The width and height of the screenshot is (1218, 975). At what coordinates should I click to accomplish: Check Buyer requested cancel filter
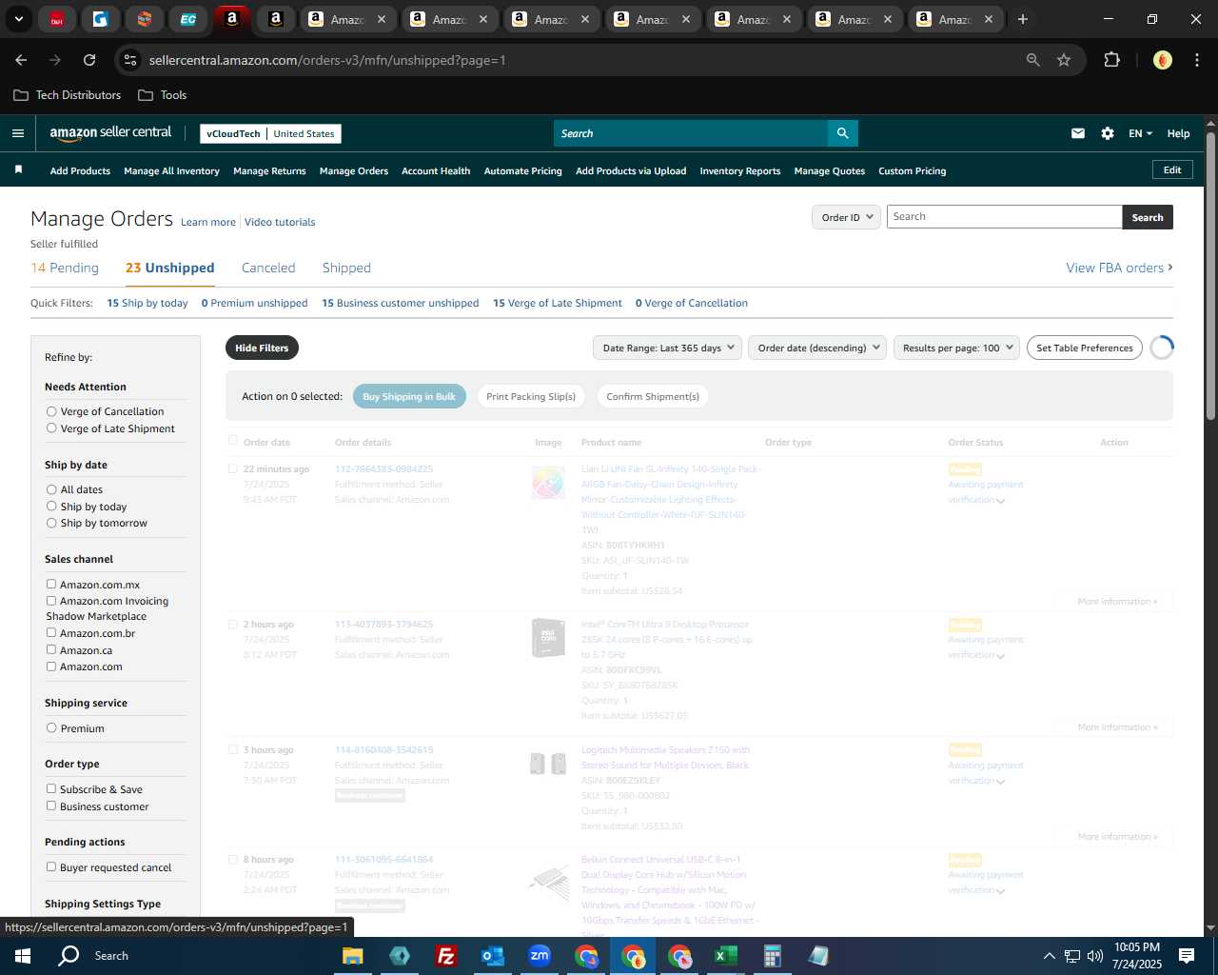click(x=51, y=867)
